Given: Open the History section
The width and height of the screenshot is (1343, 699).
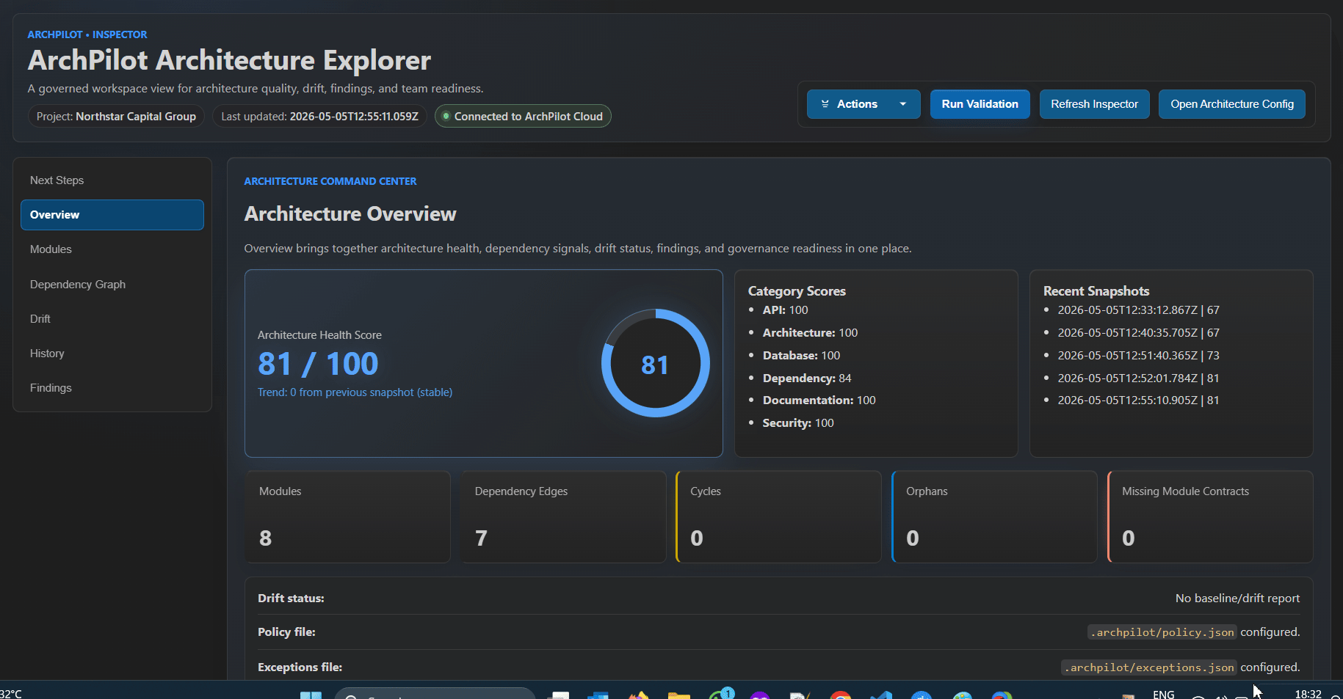Looking at the screenshot, I should (112, 354).
